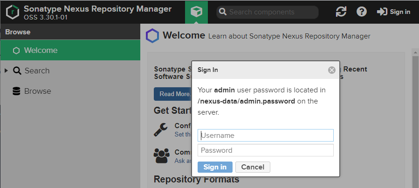Open Browse database item in sidebar
Image resolution: width=419 pixels, height=188 pixels.
(37, 91)
